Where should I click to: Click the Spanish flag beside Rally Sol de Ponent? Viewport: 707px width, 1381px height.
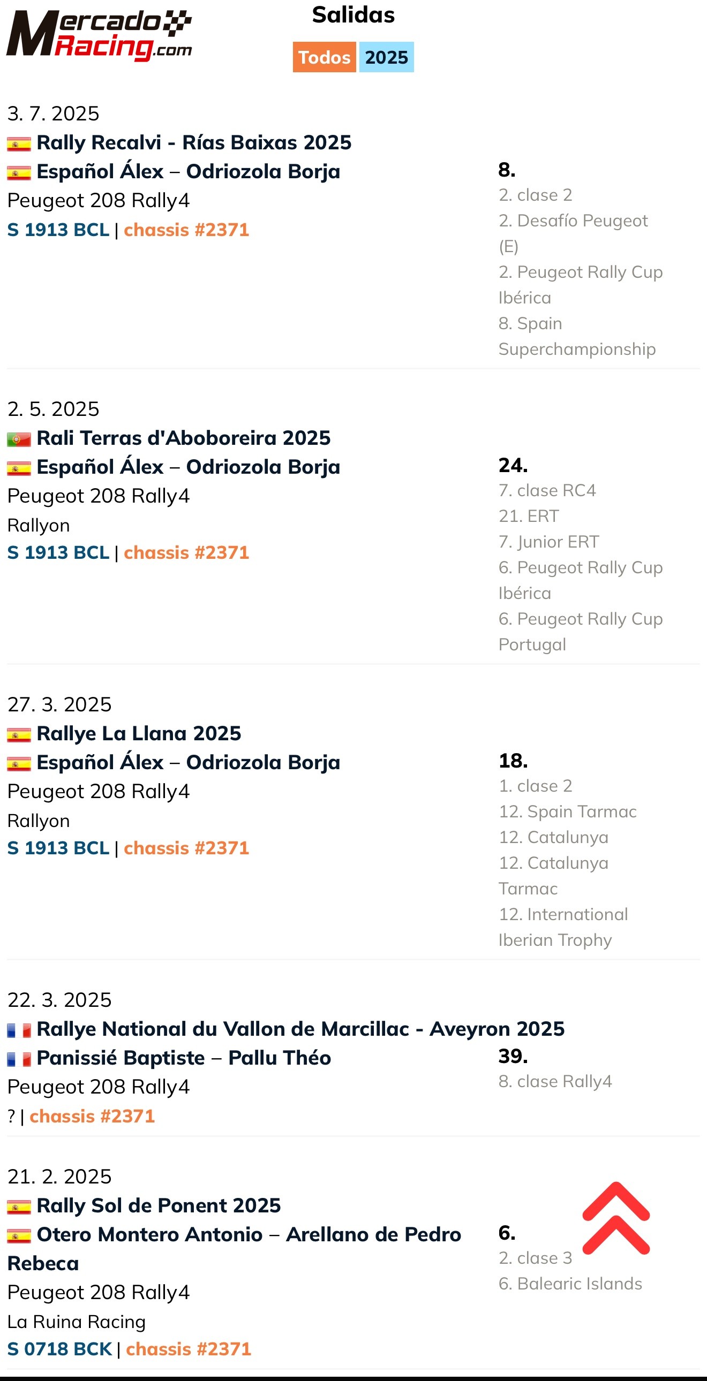tap(19, 1207)
